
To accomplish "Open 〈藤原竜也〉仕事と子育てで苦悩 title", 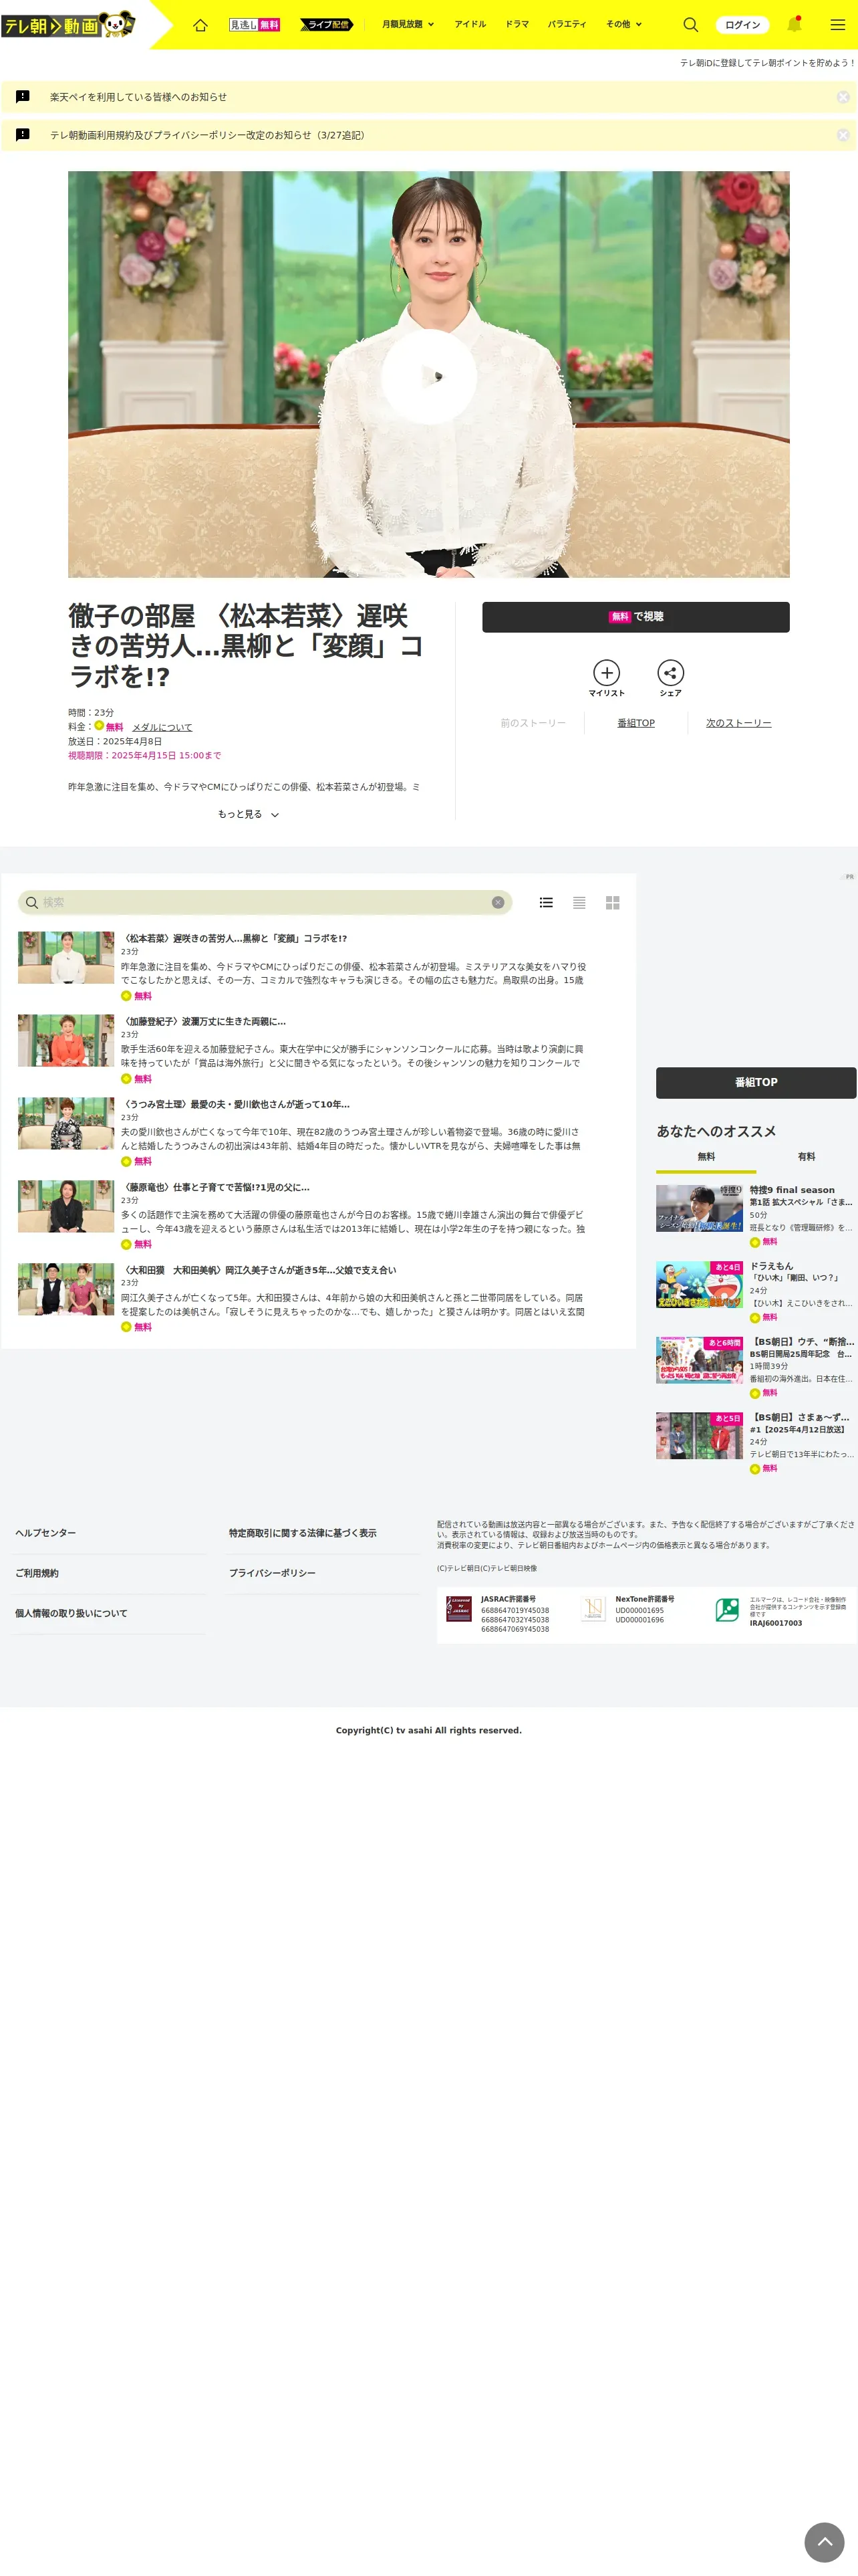I will 216,1187.
